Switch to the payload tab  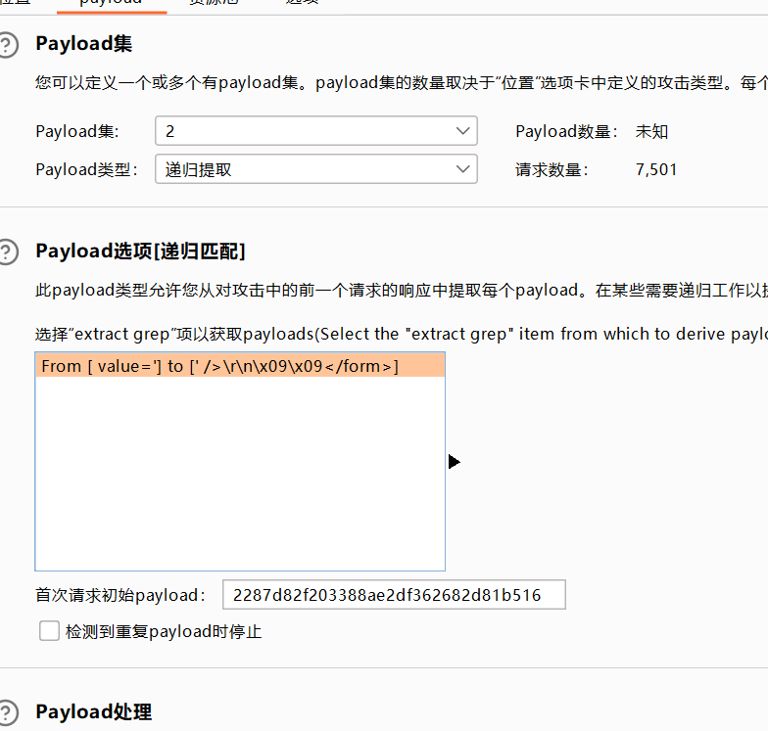click(110, 3)
